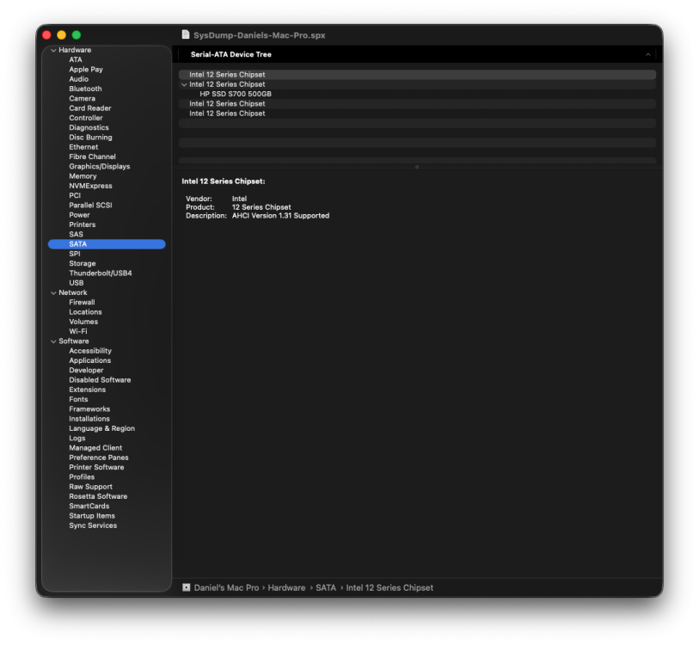Open Controller section
Viewport: 699px width, 645px height.
(x=86, y=118)
